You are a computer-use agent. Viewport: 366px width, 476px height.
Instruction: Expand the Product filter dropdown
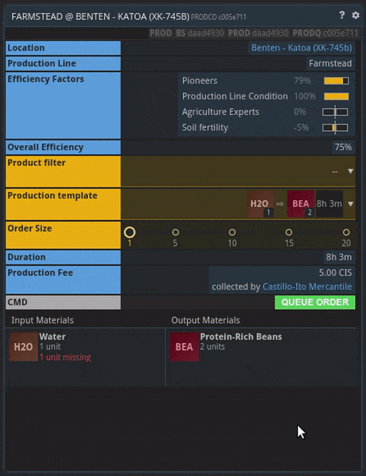[x=350, y=172]
